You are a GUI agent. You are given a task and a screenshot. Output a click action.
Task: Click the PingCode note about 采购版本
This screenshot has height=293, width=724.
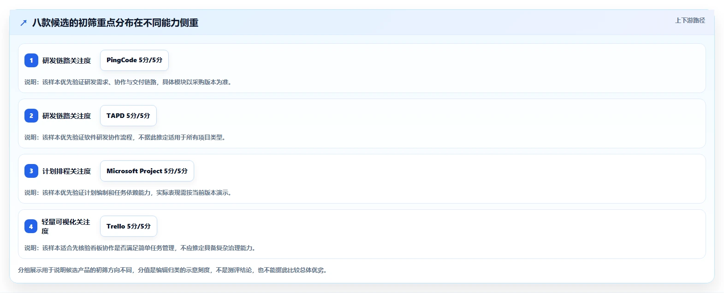tap(129, 82)
